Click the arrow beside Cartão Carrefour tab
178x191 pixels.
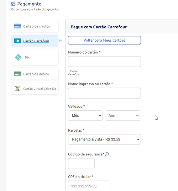(60, 41)
